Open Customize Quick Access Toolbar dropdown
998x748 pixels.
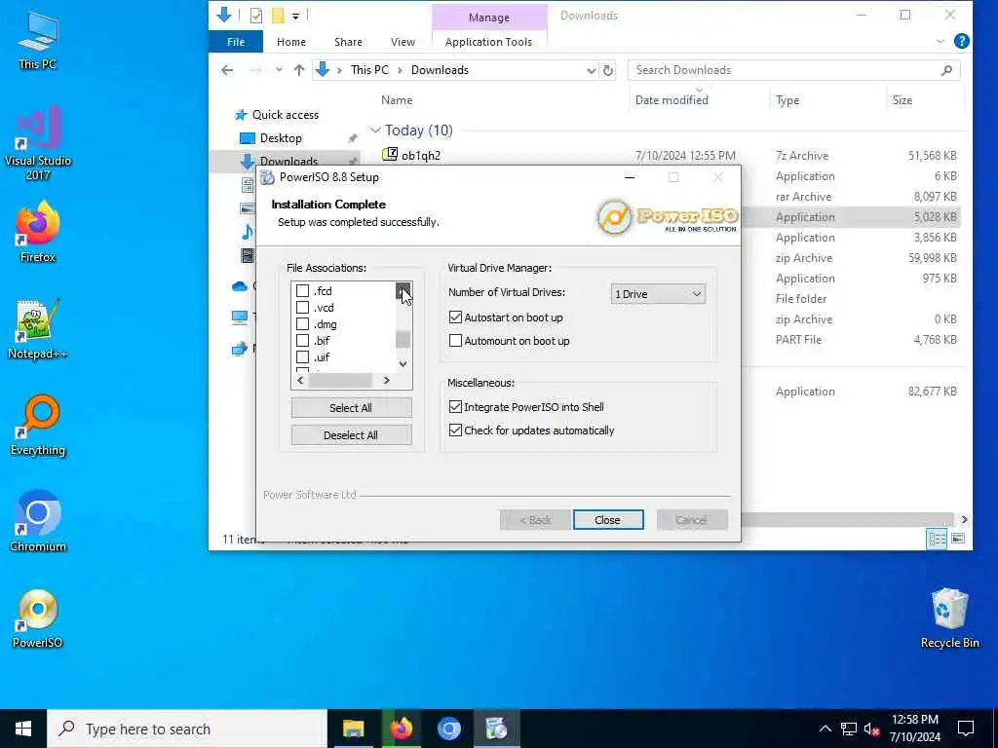(296, 16)
